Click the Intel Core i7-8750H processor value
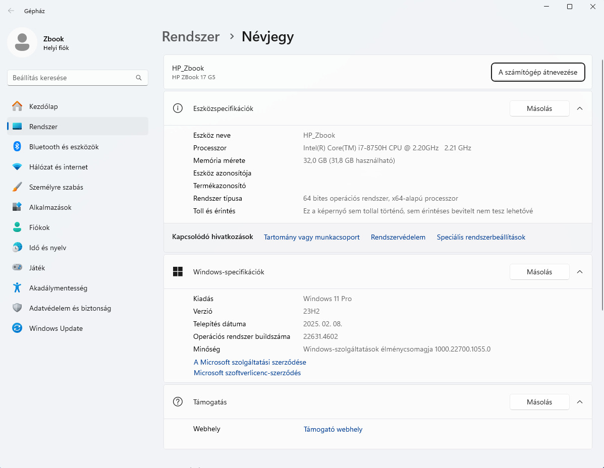The image size is (604, 468). tap(387, 148)
